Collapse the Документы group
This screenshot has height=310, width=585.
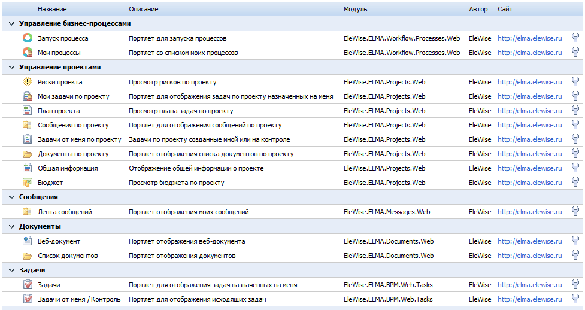[x=11, y=227]
